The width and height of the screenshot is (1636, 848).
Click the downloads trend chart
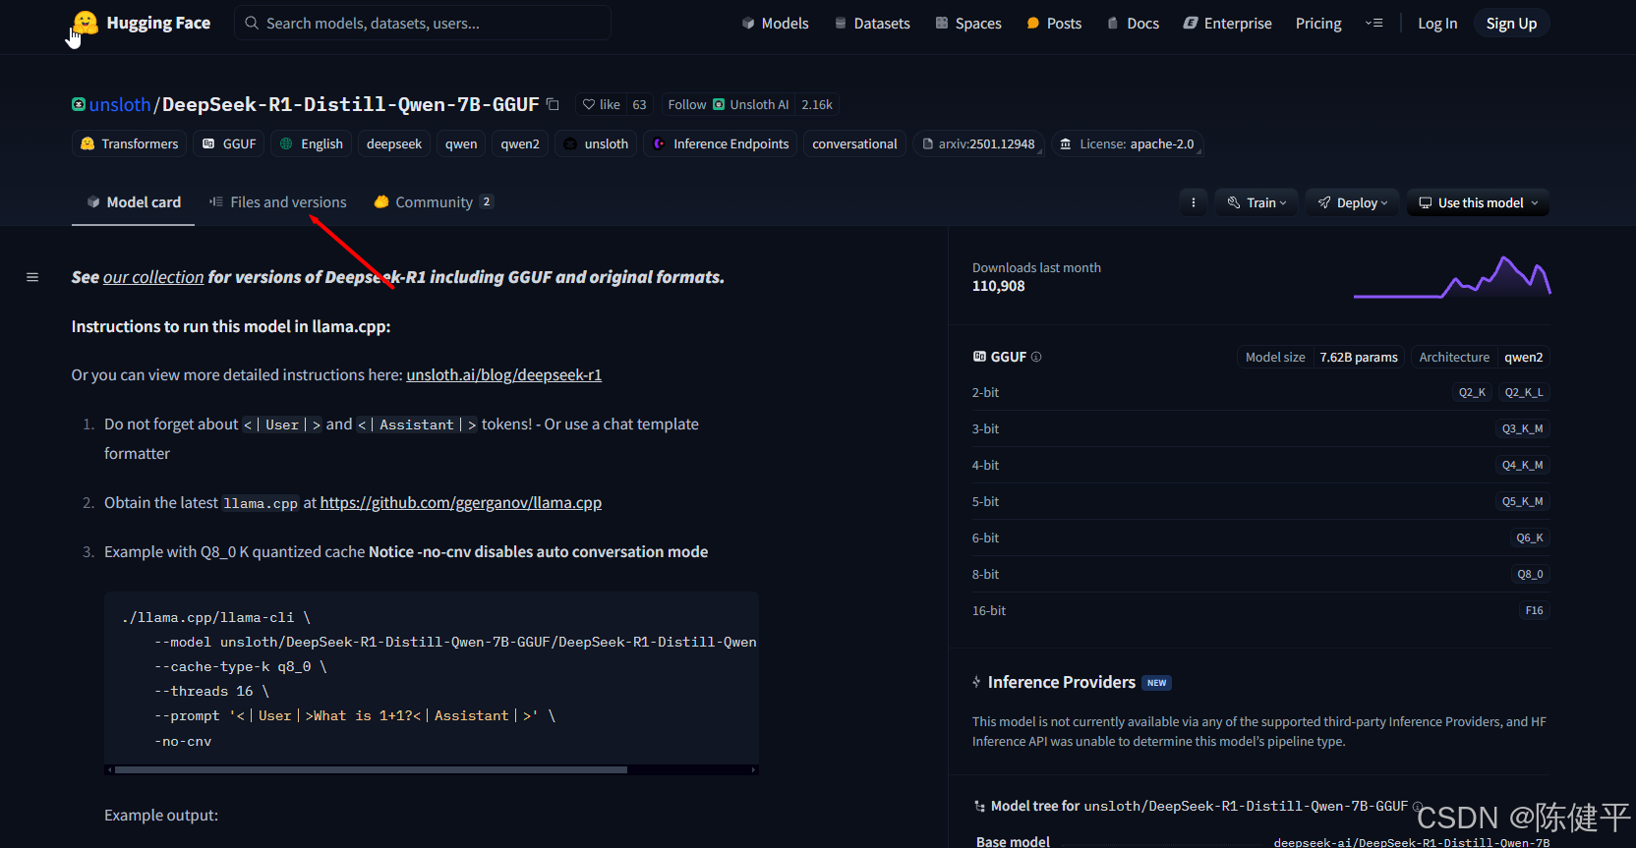pyautogui.click(x=1452, y=276)
